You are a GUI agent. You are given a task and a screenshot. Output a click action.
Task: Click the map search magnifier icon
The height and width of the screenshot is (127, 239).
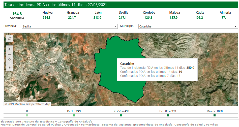pos(10,39)
